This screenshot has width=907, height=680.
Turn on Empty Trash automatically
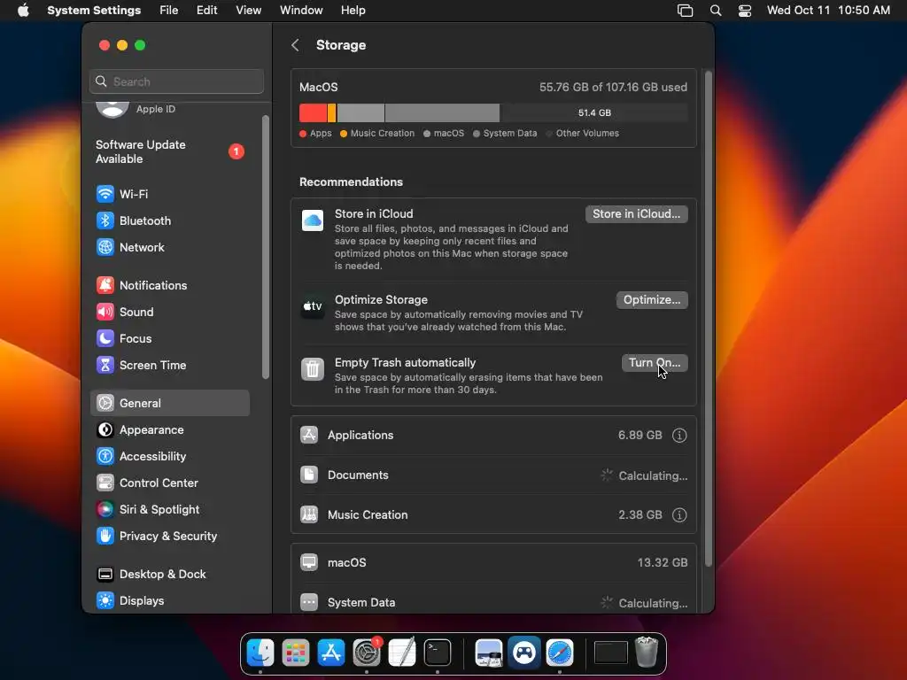655,363
